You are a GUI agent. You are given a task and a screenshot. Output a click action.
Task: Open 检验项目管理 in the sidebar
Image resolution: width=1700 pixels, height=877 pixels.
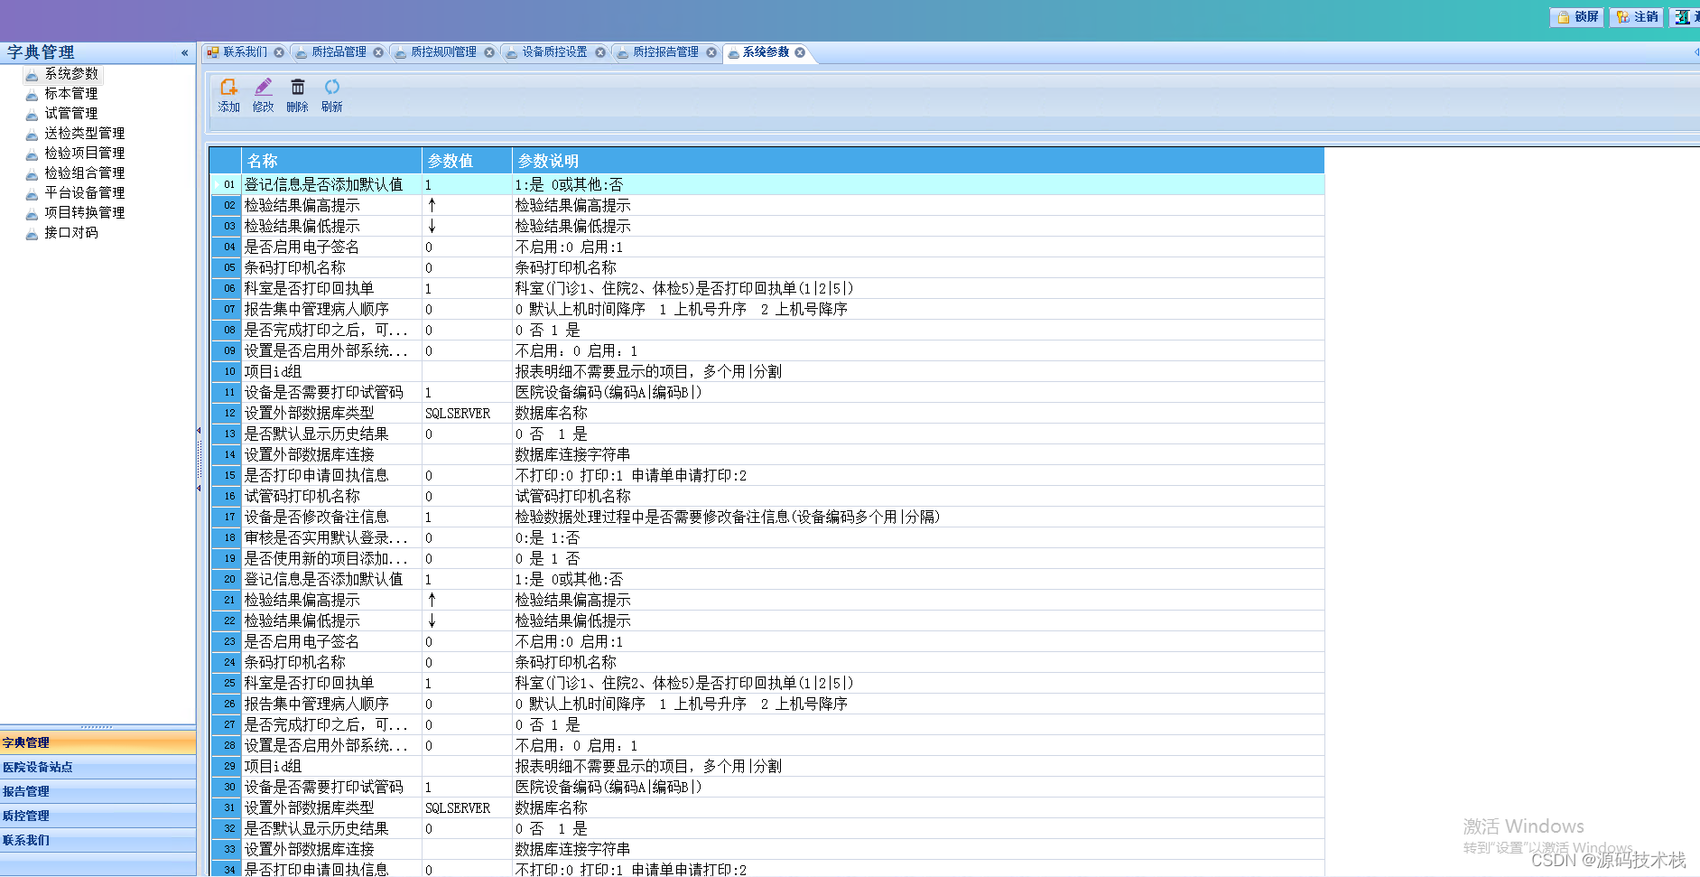tap(85, 153)
